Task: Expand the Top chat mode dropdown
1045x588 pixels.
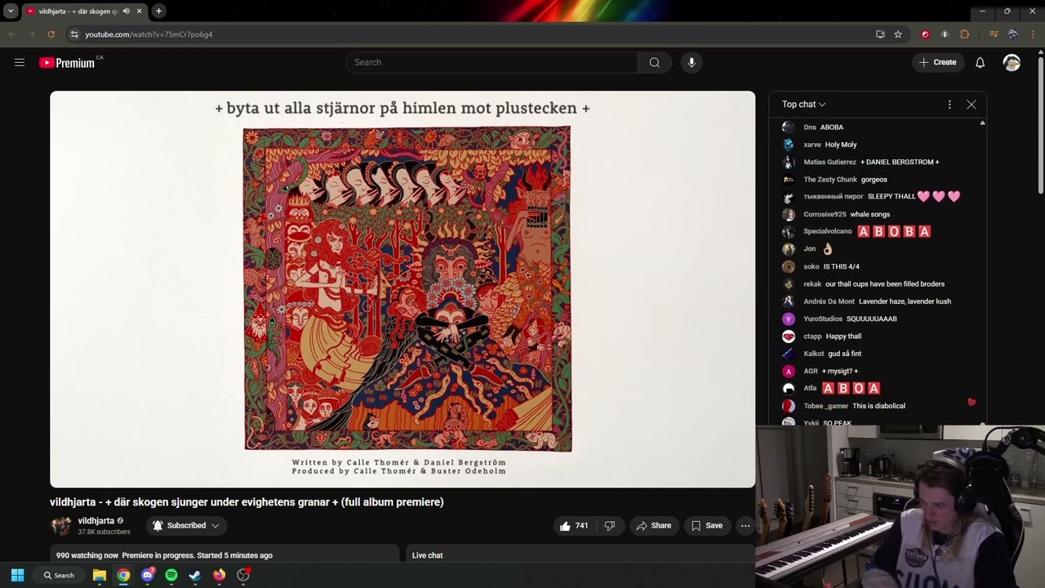Action: click(x=804, y=105)
